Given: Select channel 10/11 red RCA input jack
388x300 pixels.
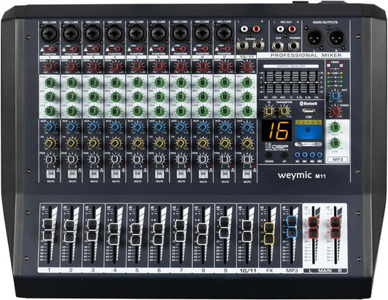Looking at the screenshot, I should point(256,29).
